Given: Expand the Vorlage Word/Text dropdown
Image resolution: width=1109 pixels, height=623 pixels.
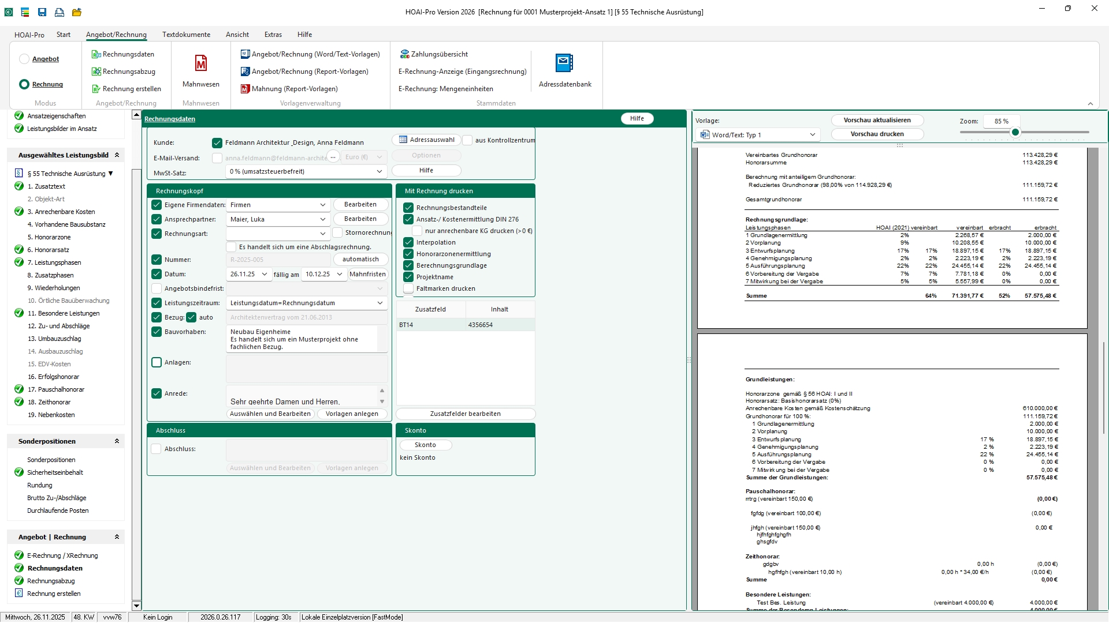Looking at the screenshot, I should pyautogui.click(x=812, y=134).
